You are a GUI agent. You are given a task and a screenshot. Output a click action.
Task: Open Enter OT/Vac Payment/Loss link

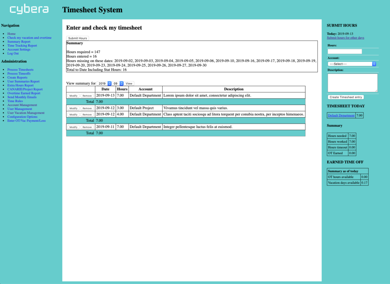(27, 121)
